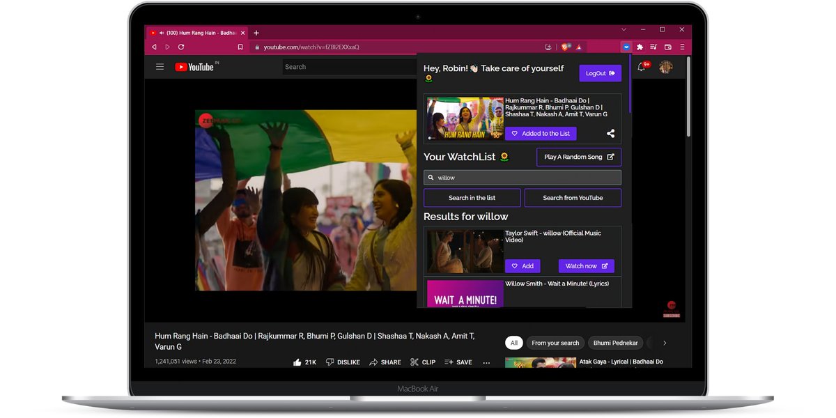Click '1,241,051 views' text
The width and height of the screenshot is (836, 418).
(175, 362)
